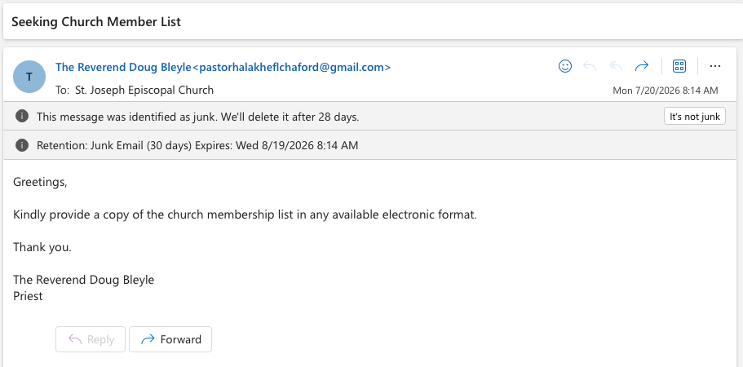Click the email body request sentence
Screen dimensions: 743x367
tap(245, 214)
